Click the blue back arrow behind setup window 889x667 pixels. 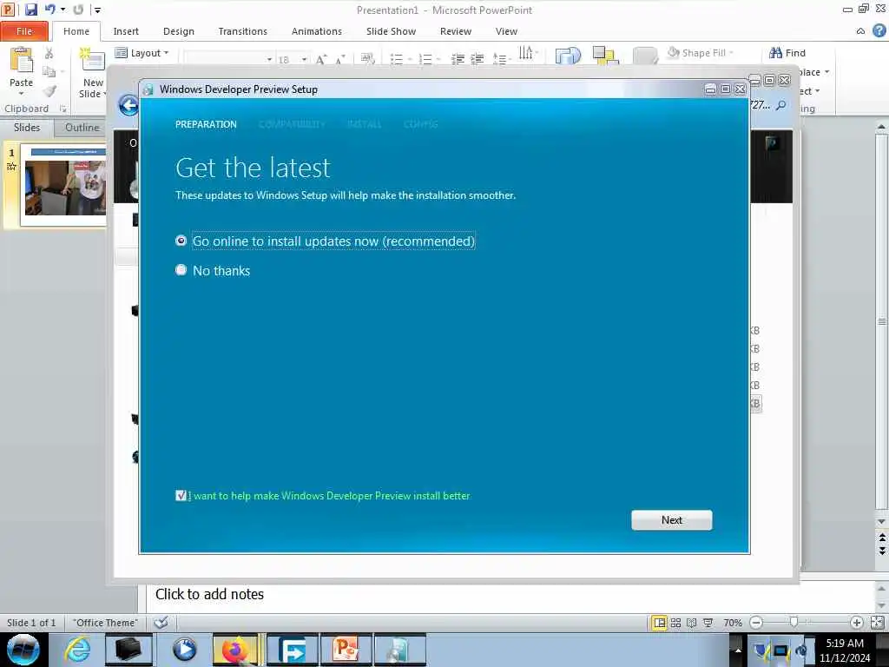tap(128, 105)
